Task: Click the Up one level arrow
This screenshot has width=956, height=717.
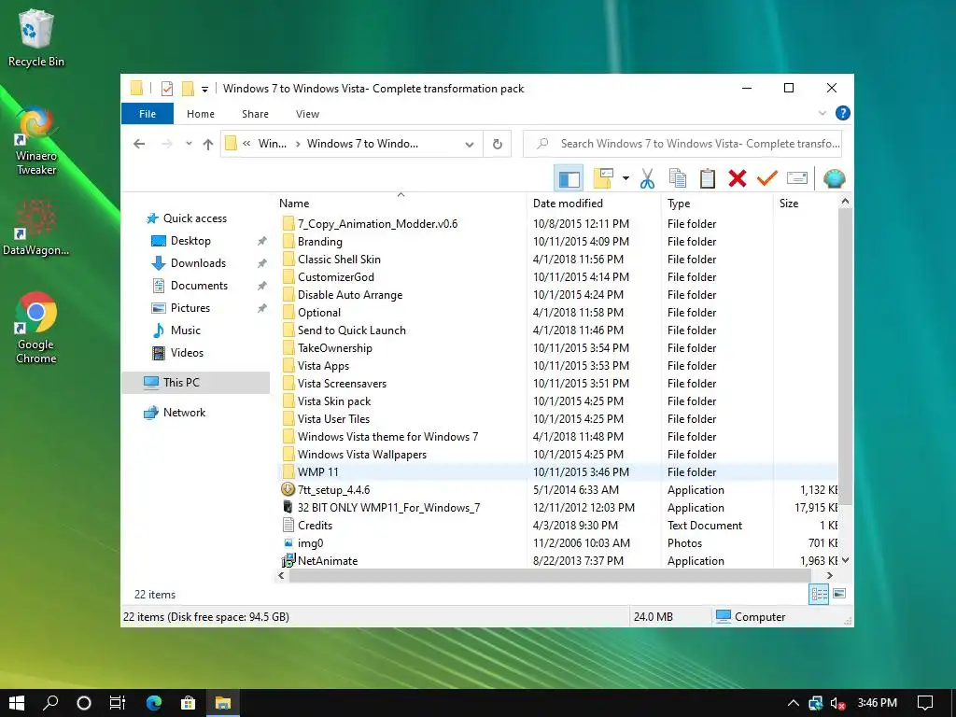Action: tap(208, 144)
